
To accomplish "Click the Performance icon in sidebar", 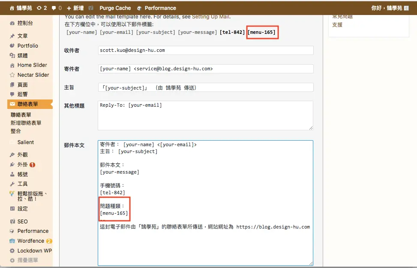I will point(12,231).
